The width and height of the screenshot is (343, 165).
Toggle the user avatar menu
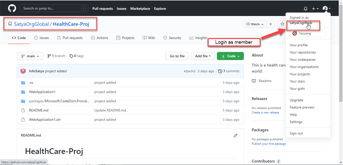[x=326, y=9]
